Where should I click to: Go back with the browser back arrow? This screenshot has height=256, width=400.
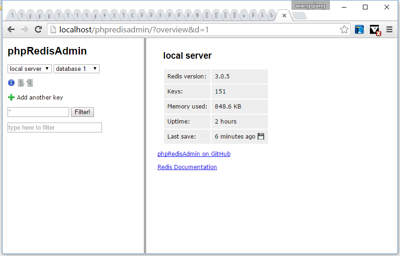point(11,30)
